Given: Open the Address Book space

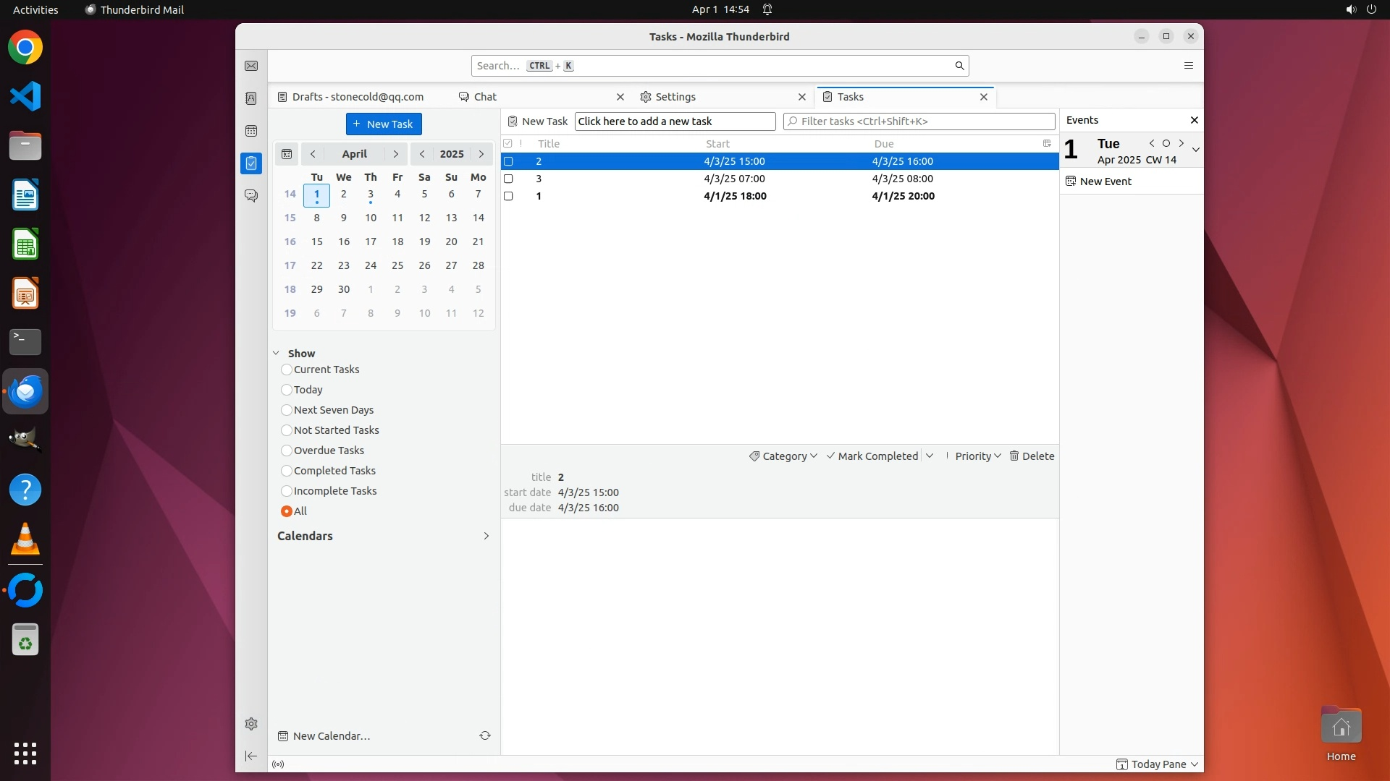Looking at the screenshot, I should (251, 98).
